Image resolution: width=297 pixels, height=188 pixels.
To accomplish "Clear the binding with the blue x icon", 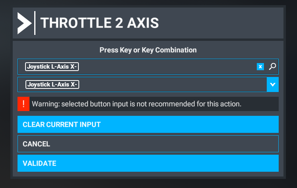I will [x=260, y=67].
